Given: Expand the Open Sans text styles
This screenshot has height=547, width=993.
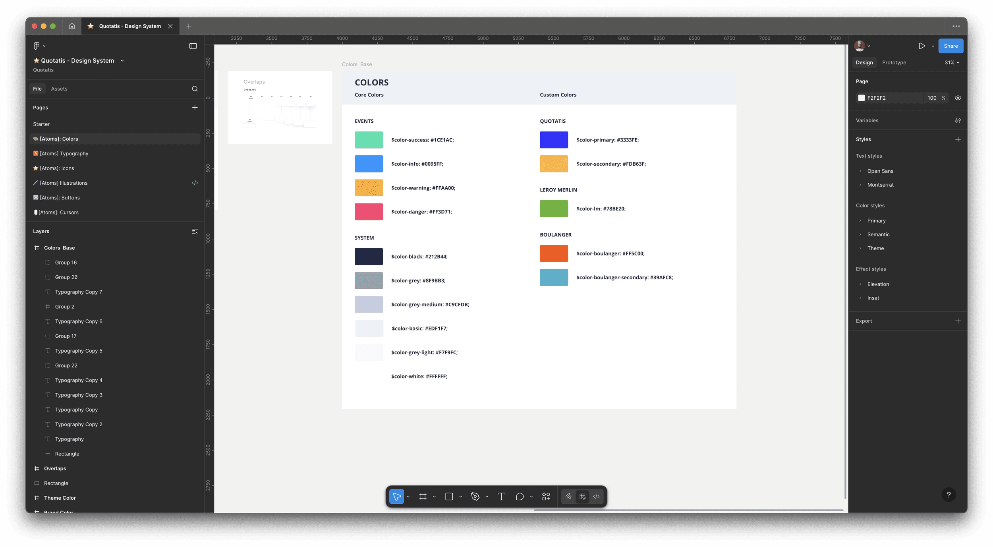Looking at the screenshot, I should coord(860,171).
